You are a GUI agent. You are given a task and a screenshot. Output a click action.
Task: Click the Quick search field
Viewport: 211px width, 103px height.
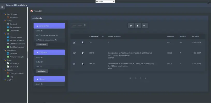point(78,25)
